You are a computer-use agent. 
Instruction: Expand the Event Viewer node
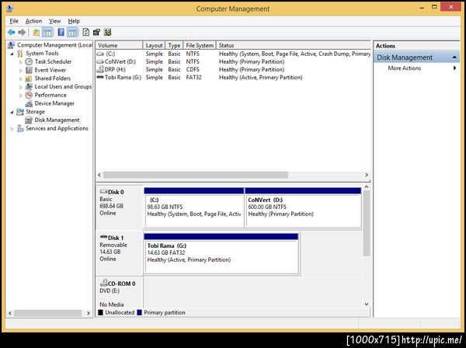(20, 71)
